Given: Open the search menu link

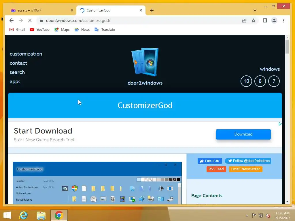Looking at the screenshot, I should click(x=17, y=72).
